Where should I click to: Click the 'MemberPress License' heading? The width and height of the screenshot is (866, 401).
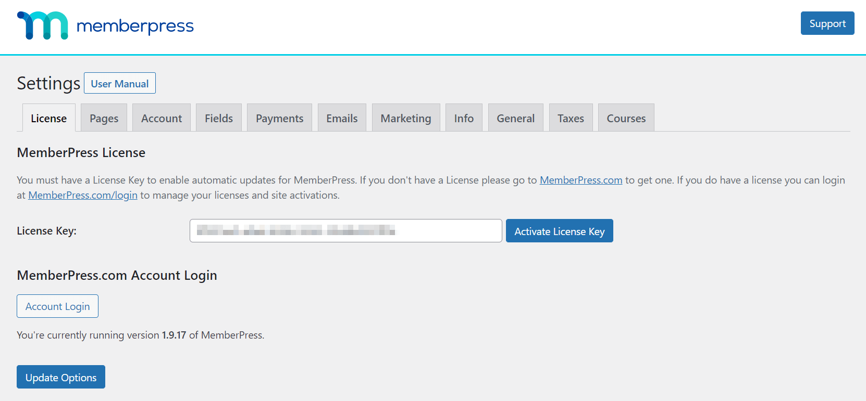[81, 152]
